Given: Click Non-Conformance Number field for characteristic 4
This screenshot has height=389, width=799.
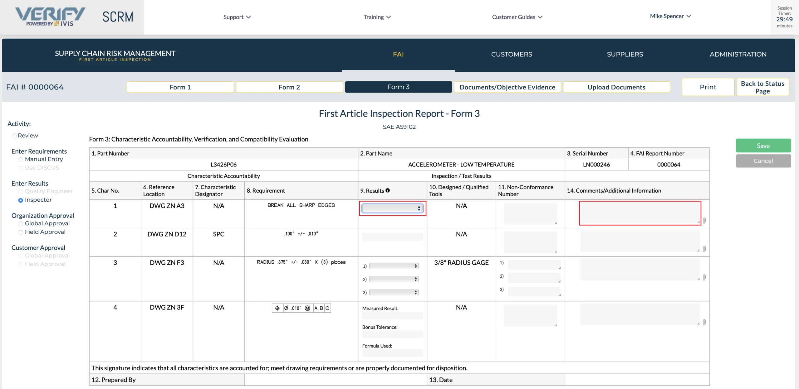Looking at the screenshot, I should click(x=530, y=315).
